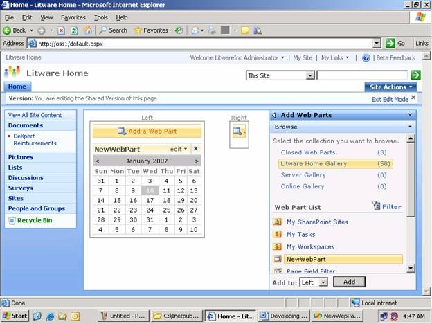Open the File menu

pos(10,17)
